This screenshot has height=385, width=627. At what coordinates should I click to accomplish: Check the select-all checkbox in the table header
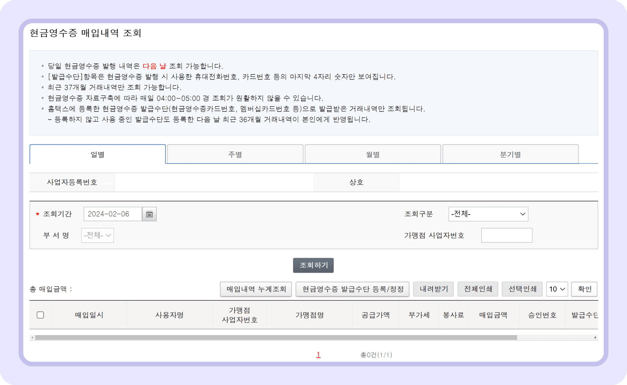pyautogui.click(x=41, y=315)
